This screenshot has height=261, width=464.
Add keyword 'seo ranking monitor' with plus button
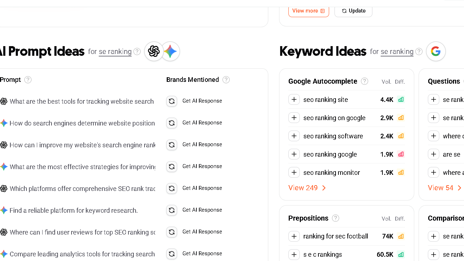(x=294, y=172)
